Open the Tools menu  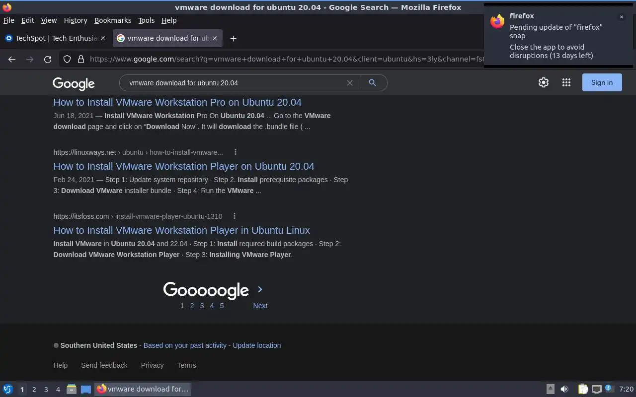146,20
